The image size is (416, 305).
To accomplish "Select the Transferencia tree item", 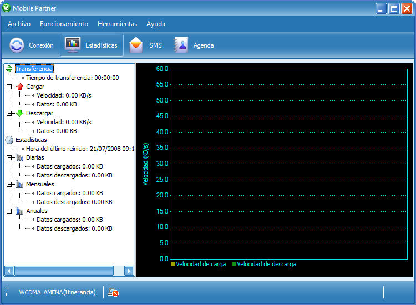I will pyautogui.click(x=34, y=69).
